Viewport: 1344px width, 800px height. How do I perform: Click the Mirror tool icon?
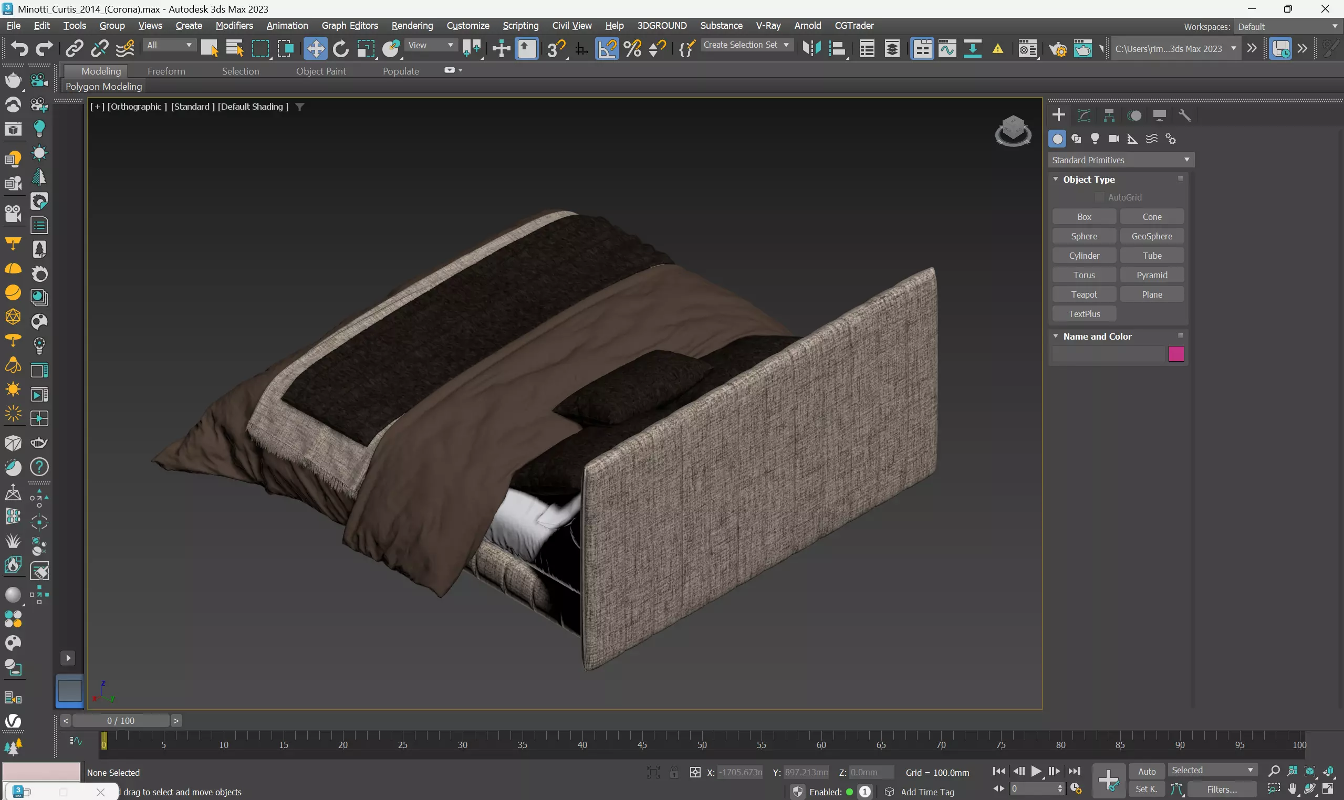coord(811,49)
